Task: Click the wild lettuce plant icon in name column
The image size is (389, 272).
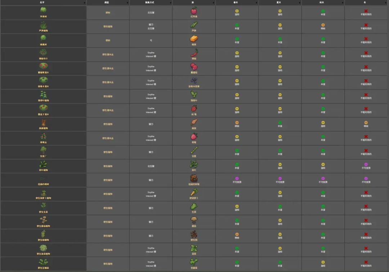Action: tap(44, 205)
